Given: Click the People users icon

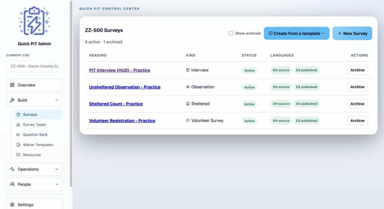Looking at the screenshot, I should click(x=12, y=184).
